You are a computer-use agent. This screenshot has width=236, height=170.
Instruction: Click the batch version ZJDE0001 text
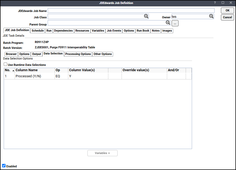tap(65, 47)
